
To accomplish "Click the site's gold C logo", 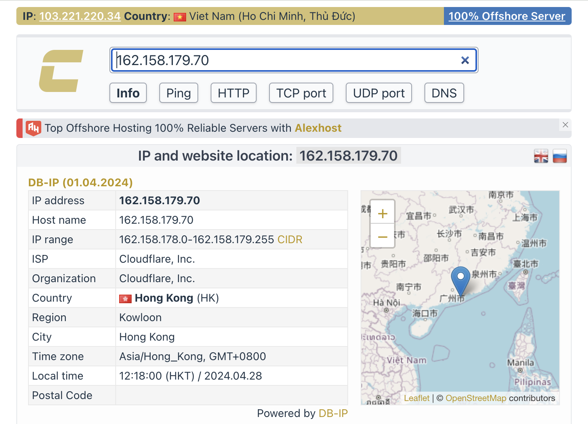I will click(x=61, y=71).
